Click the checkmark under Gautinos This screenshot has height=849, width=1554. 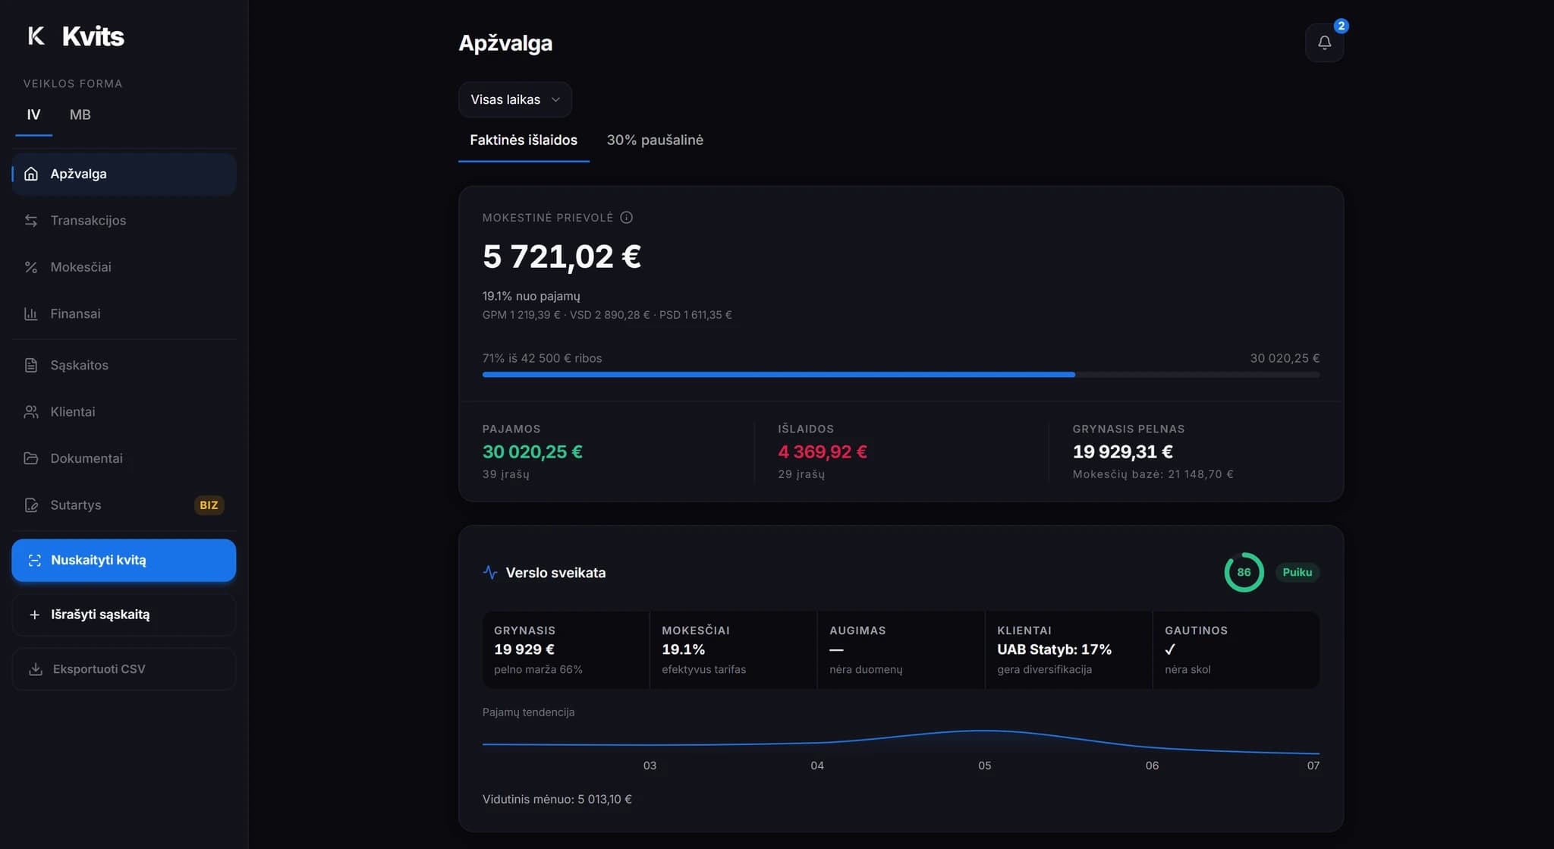1170,649
